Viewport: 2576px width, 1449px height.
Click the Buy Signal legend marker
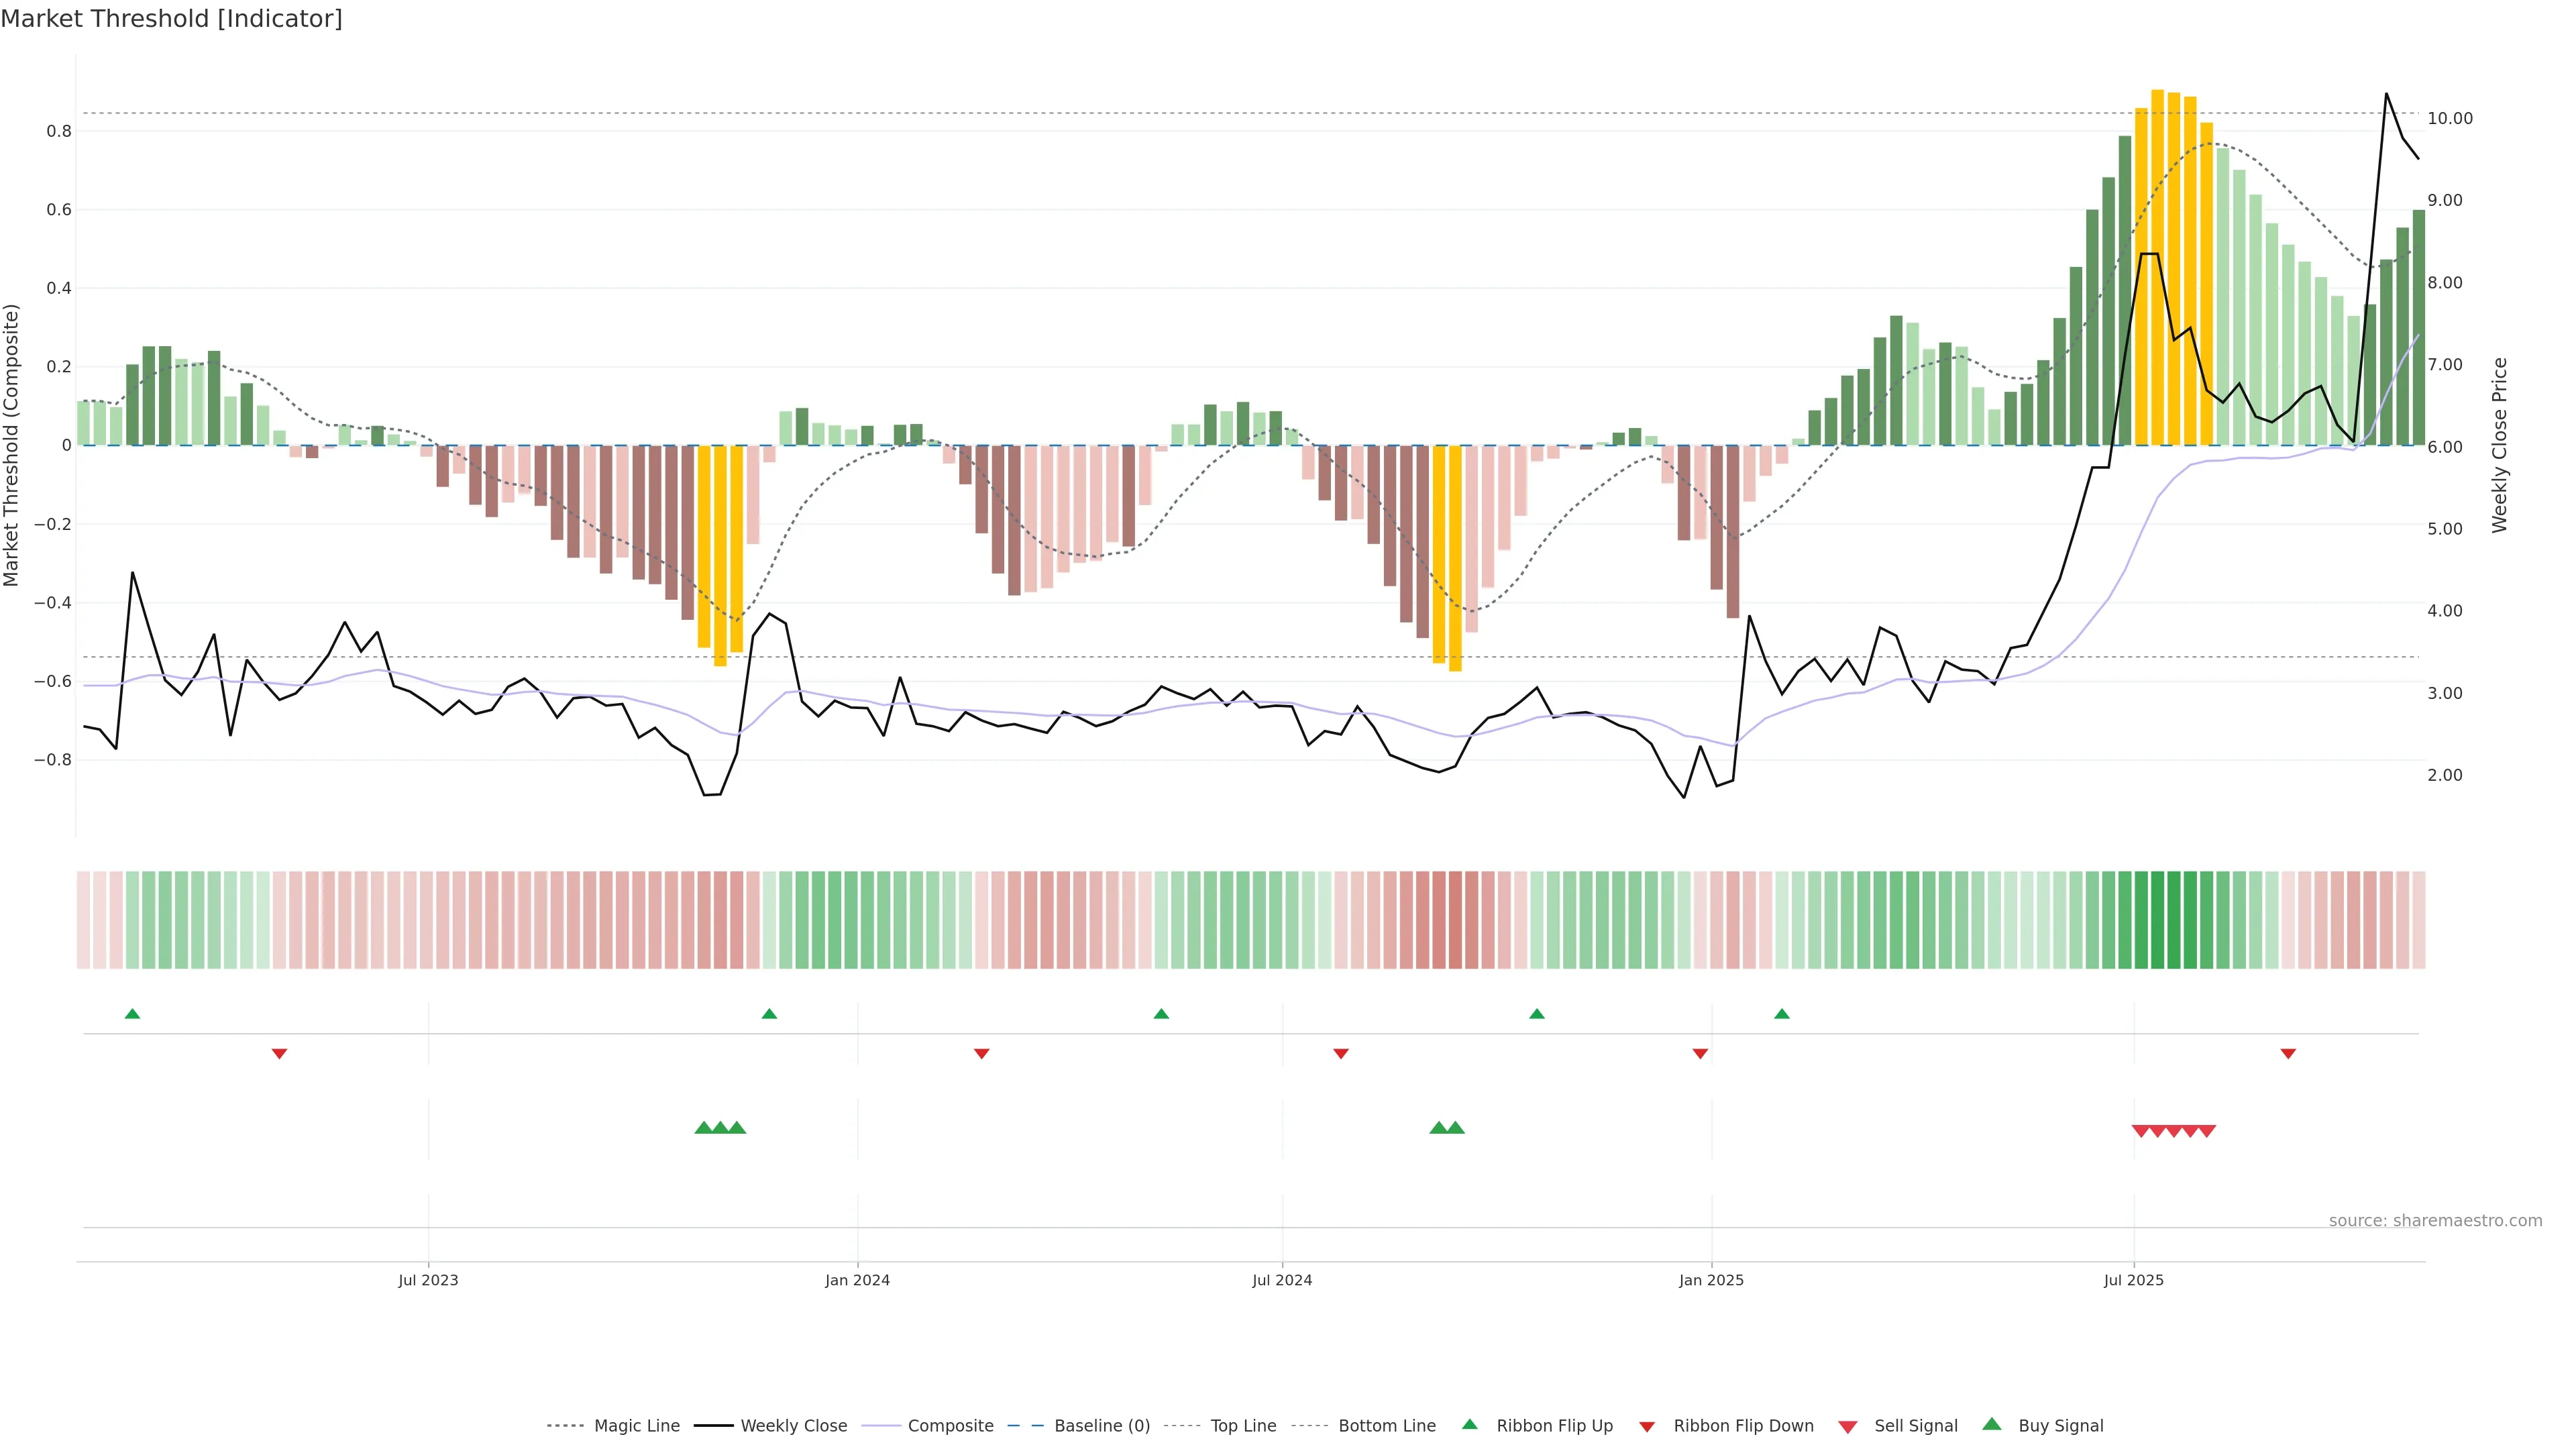[x=1991, y=1424]
